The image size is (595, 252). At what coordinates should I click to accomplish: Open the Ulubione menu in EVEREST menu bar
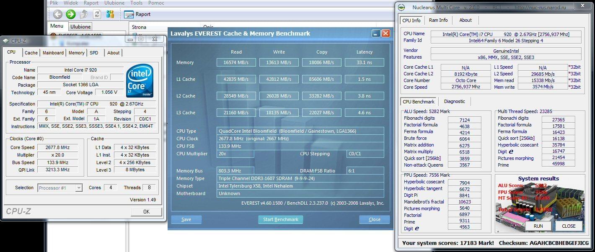[x=114, y=3]
